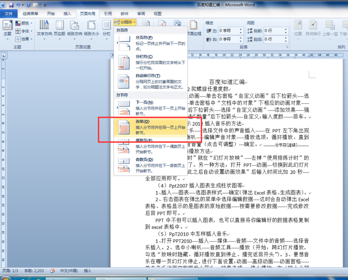Toggle the 插入 insert mode indicator
The width and height of the screenshot is (348, 280).
[87, 271]
